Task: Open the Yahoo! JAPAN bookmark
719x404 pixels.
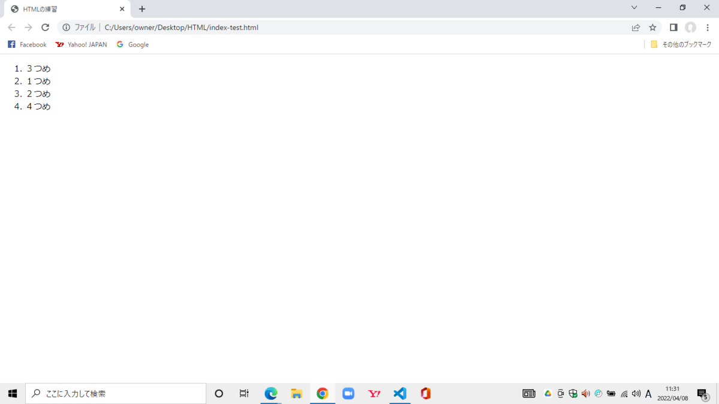Action: 81,45
